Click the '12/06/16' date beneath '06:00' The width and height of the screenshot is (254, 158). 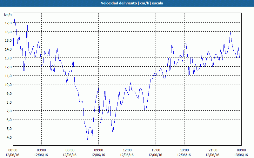[70, 155]
